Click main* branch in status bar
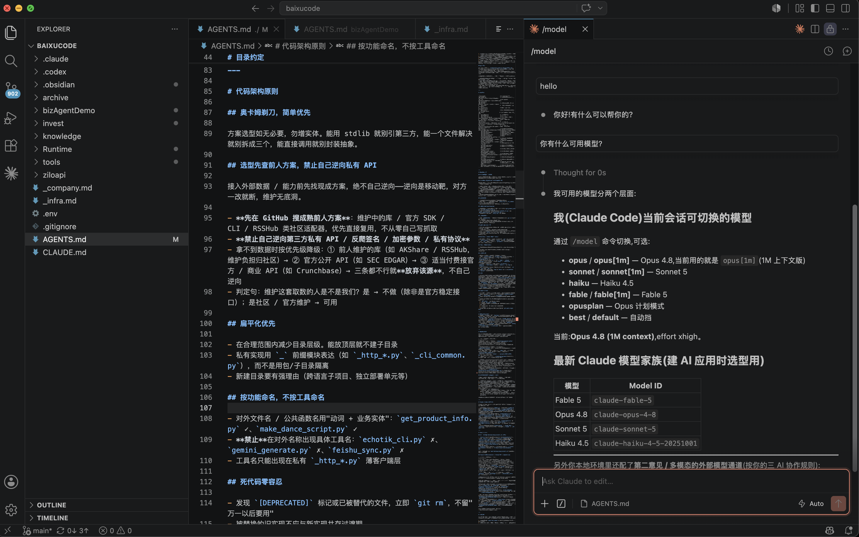 37,531
